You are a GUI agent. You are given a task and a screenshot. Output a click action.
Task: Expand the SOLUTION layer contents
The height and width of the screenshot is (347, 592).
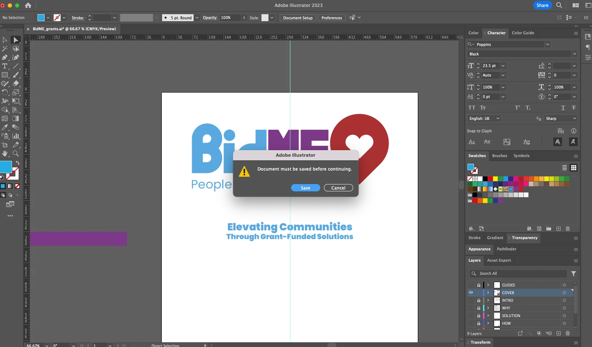pyautogui.click(x=488, y=316)
